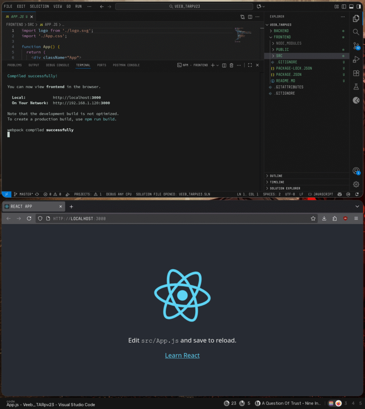Click the Firefox reload page button
The image size is (365, 409).
coord(29,218)
